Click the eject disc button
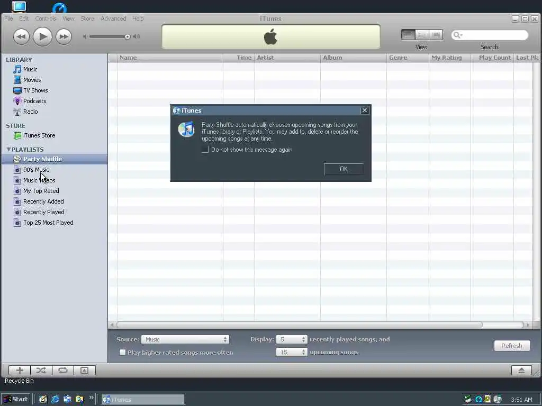This screenshot has height=406, width=542. (x=521, y=371)
